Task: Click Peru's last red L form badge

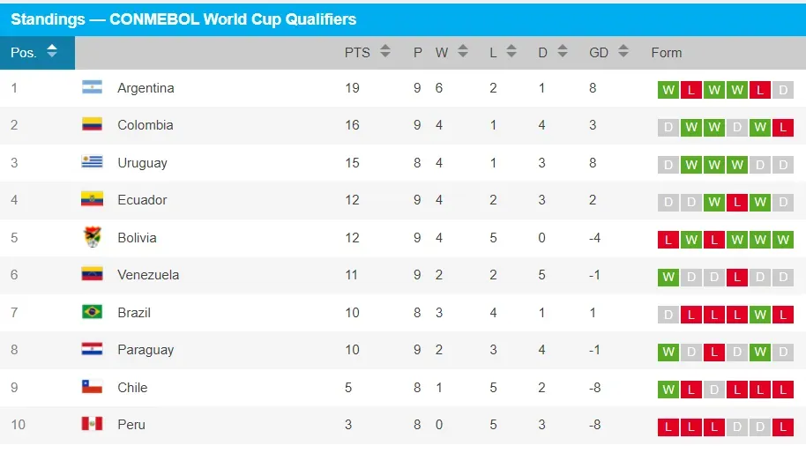Action: tap(783, 427)
